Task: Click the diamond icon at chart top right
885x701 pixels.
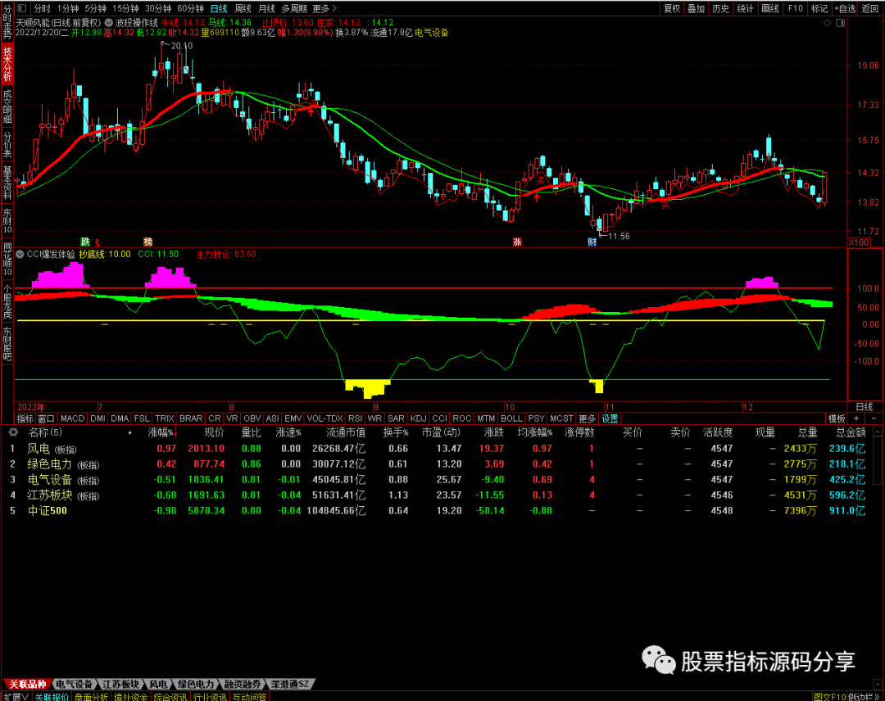Action: (x=828, y=23)
